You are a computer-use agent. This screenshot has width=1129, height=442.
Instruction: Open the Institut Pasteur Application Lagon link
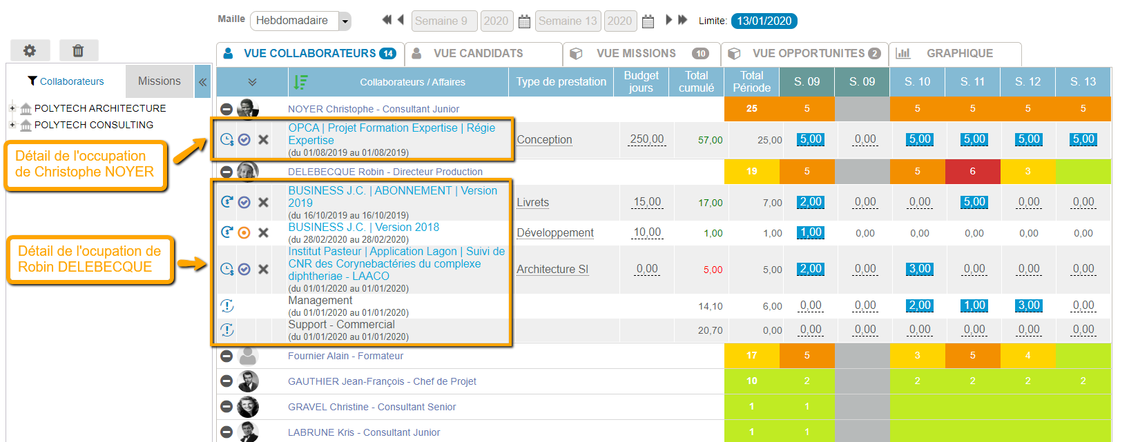click(396, 263)
